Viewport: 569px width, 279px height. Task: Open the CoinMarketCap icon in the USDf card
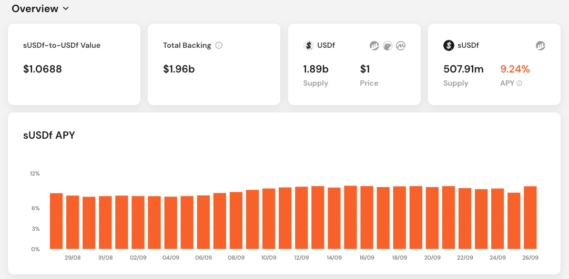pos(401,46)
